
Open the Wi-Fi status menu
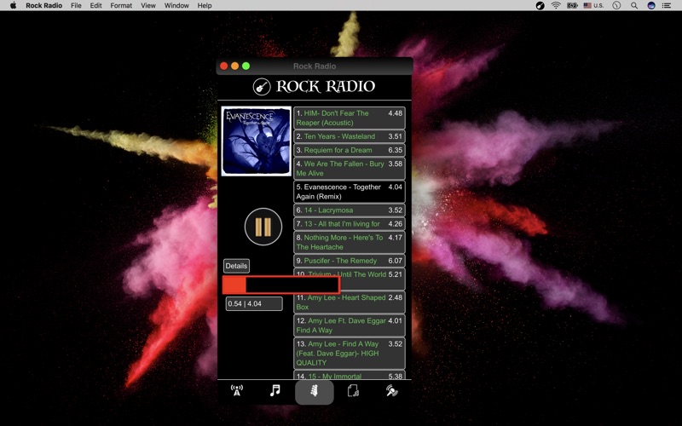point(556,5)
